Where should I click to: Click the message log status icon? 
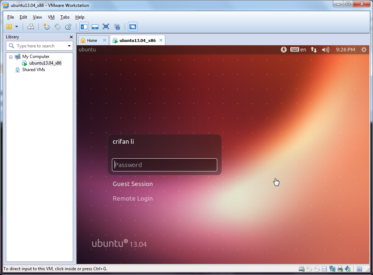pyautogui.click(x=359, y=269)
